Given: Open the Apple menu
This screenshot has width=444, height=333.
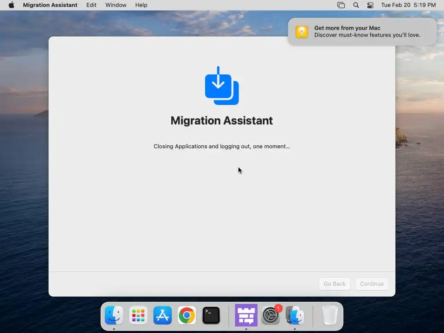Looking at the screenshot, I should coord(11,5).
